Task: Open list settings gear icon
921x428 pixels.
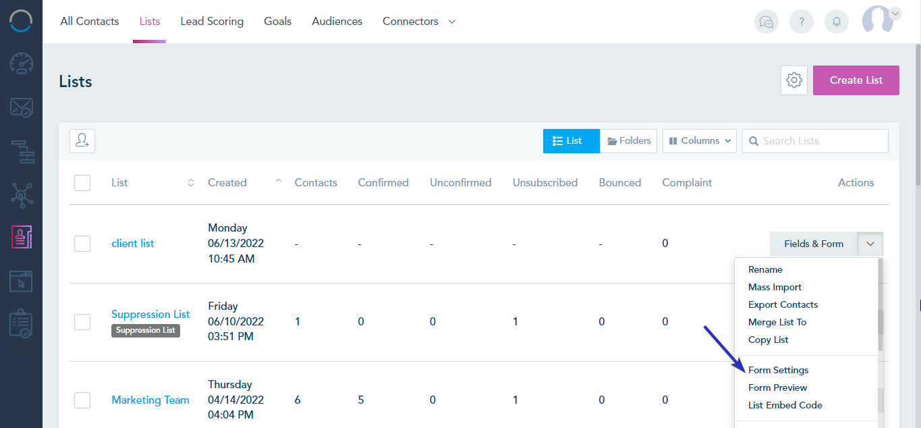Action: pos(794,80)
